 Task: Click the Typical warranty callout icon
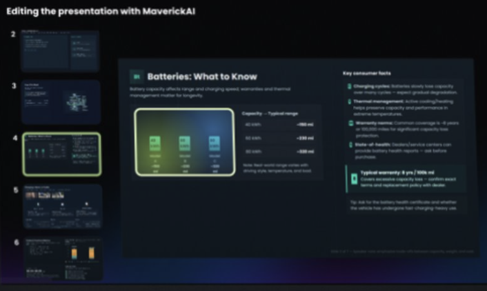(x=354, y=179)
